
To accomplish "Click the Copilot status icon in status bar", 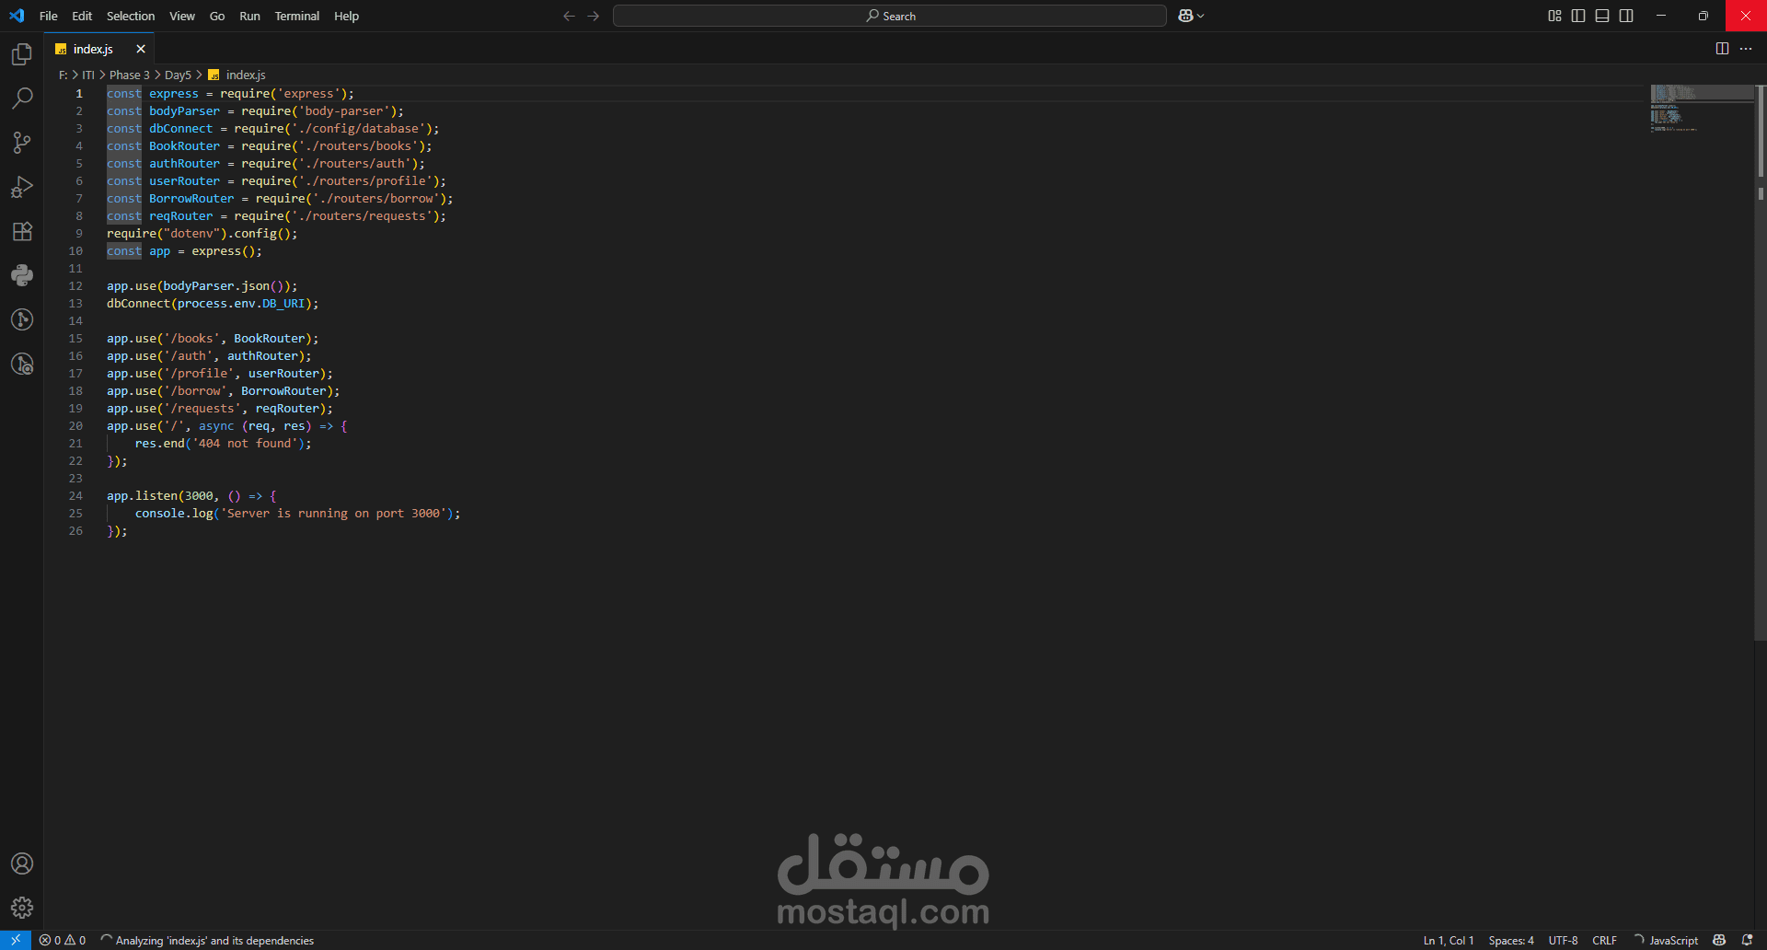I will click(x=1719, y=940).
